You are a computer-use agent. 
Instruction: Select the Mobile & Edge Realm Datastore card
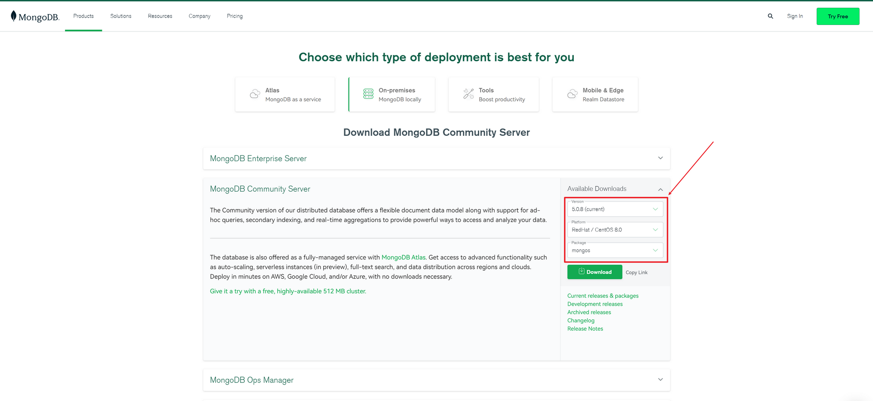pos(595,94)
